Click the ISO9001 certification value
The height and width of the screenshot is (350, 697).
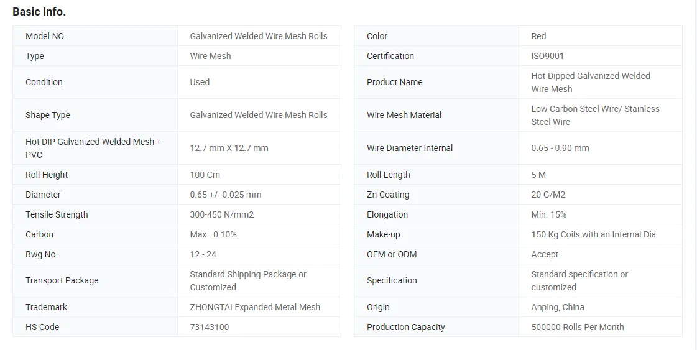point(547,56)
